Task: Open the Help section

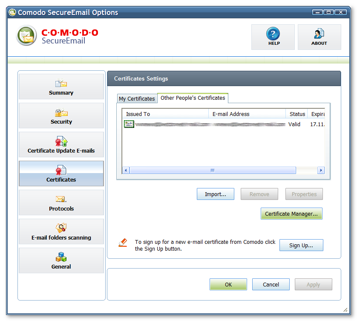Action: click(273, 37)
